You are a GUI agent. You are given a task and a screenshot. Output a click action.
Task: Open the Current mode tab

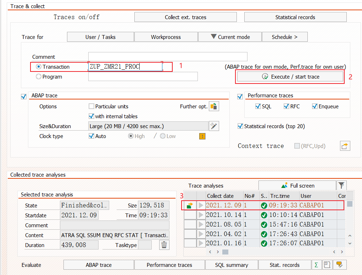click(x=230, y=37)
